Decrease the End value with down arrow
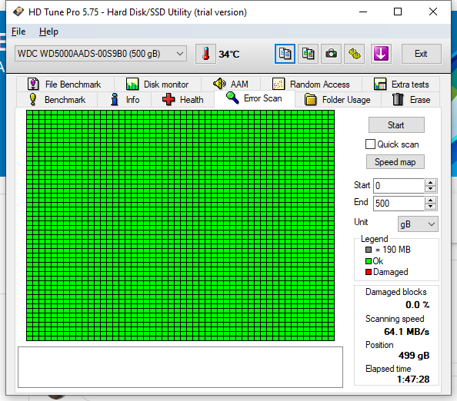457x401 pixels. (431, 207)
